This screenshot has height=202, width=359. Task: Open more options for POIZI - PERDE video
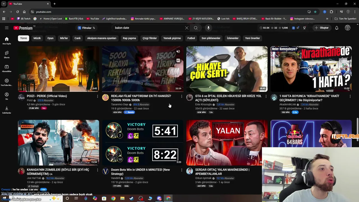(x=98, y=96)
